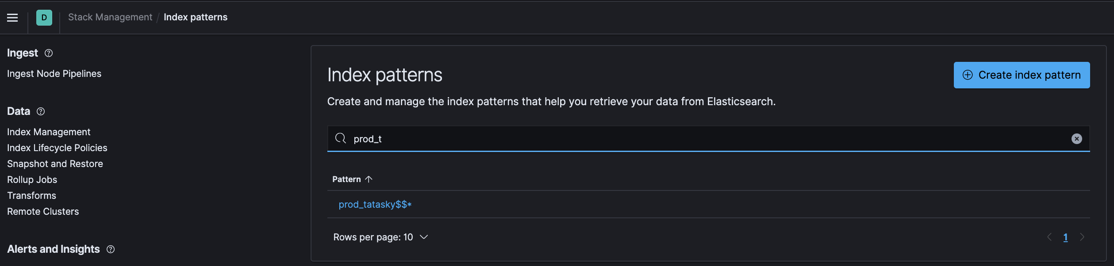Screen dimensions: 1114x266
Task: Open Ingest Node Pipelines
Action: click(54, 74)
